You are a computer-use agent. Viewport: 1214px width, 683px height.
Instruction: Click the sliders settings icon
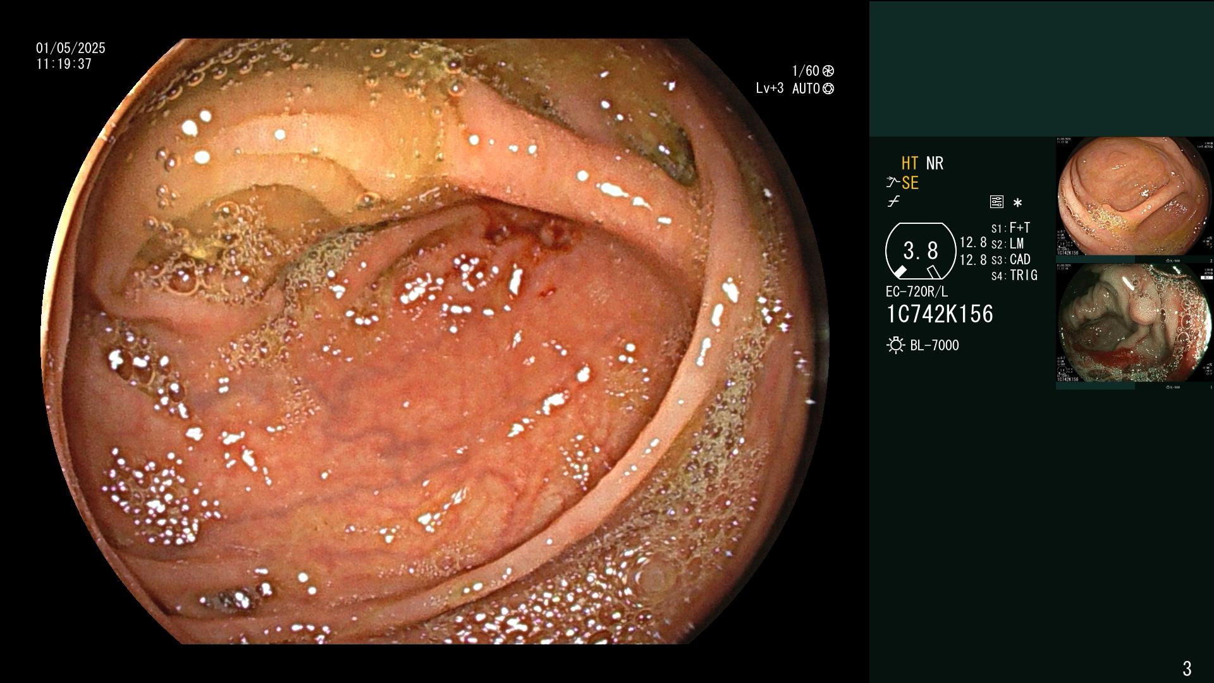[x=996, y=202]
